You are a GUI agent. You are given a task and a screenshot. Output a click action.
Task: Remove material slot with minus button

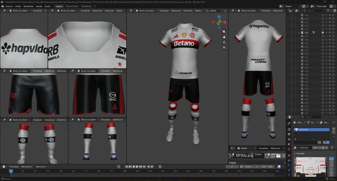pos(334,132)
